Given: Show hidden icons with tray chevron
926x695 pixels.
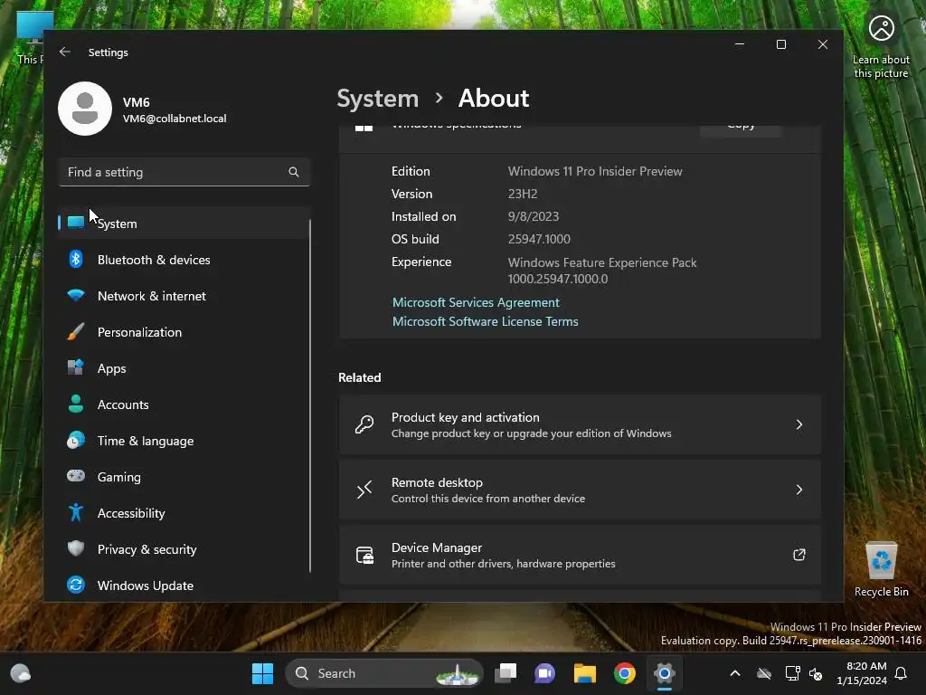Looking at the screenshot, I should coord(735,673).
